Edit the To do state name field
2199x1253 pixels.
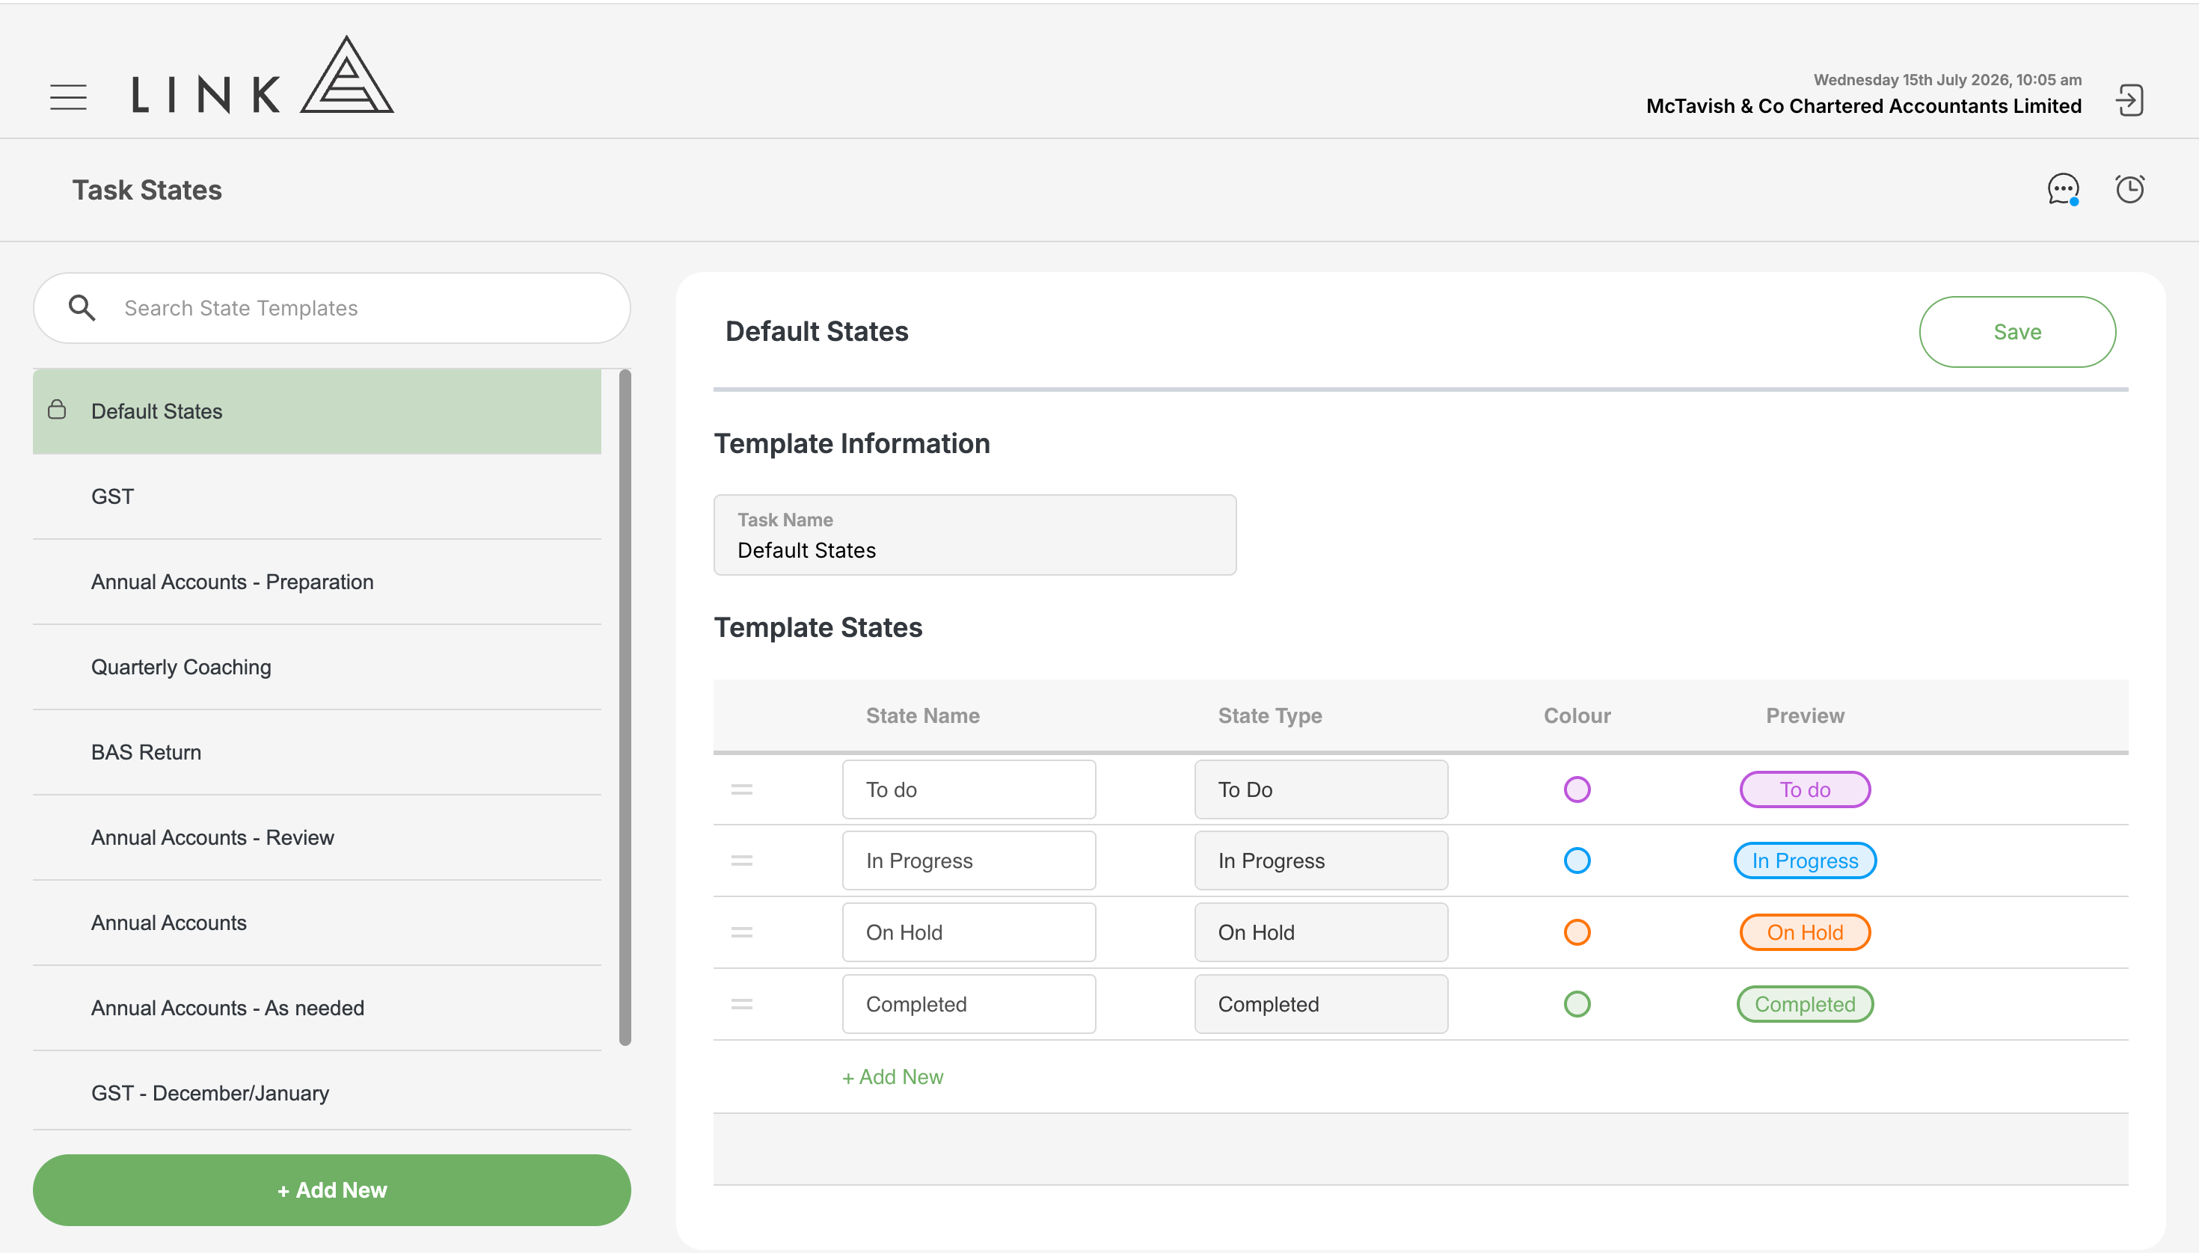pos(969,789)
